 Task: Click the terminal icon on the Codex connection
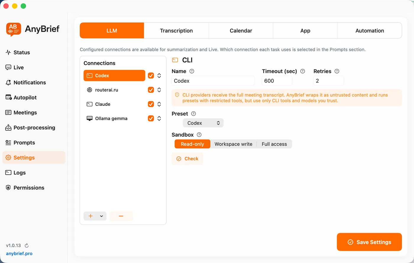tap(89, 76)
